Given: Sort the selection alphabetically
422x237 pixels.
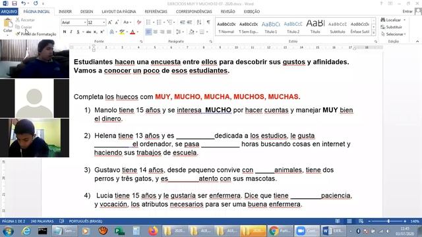Looking at the screenshot, I should coord(199,22).
